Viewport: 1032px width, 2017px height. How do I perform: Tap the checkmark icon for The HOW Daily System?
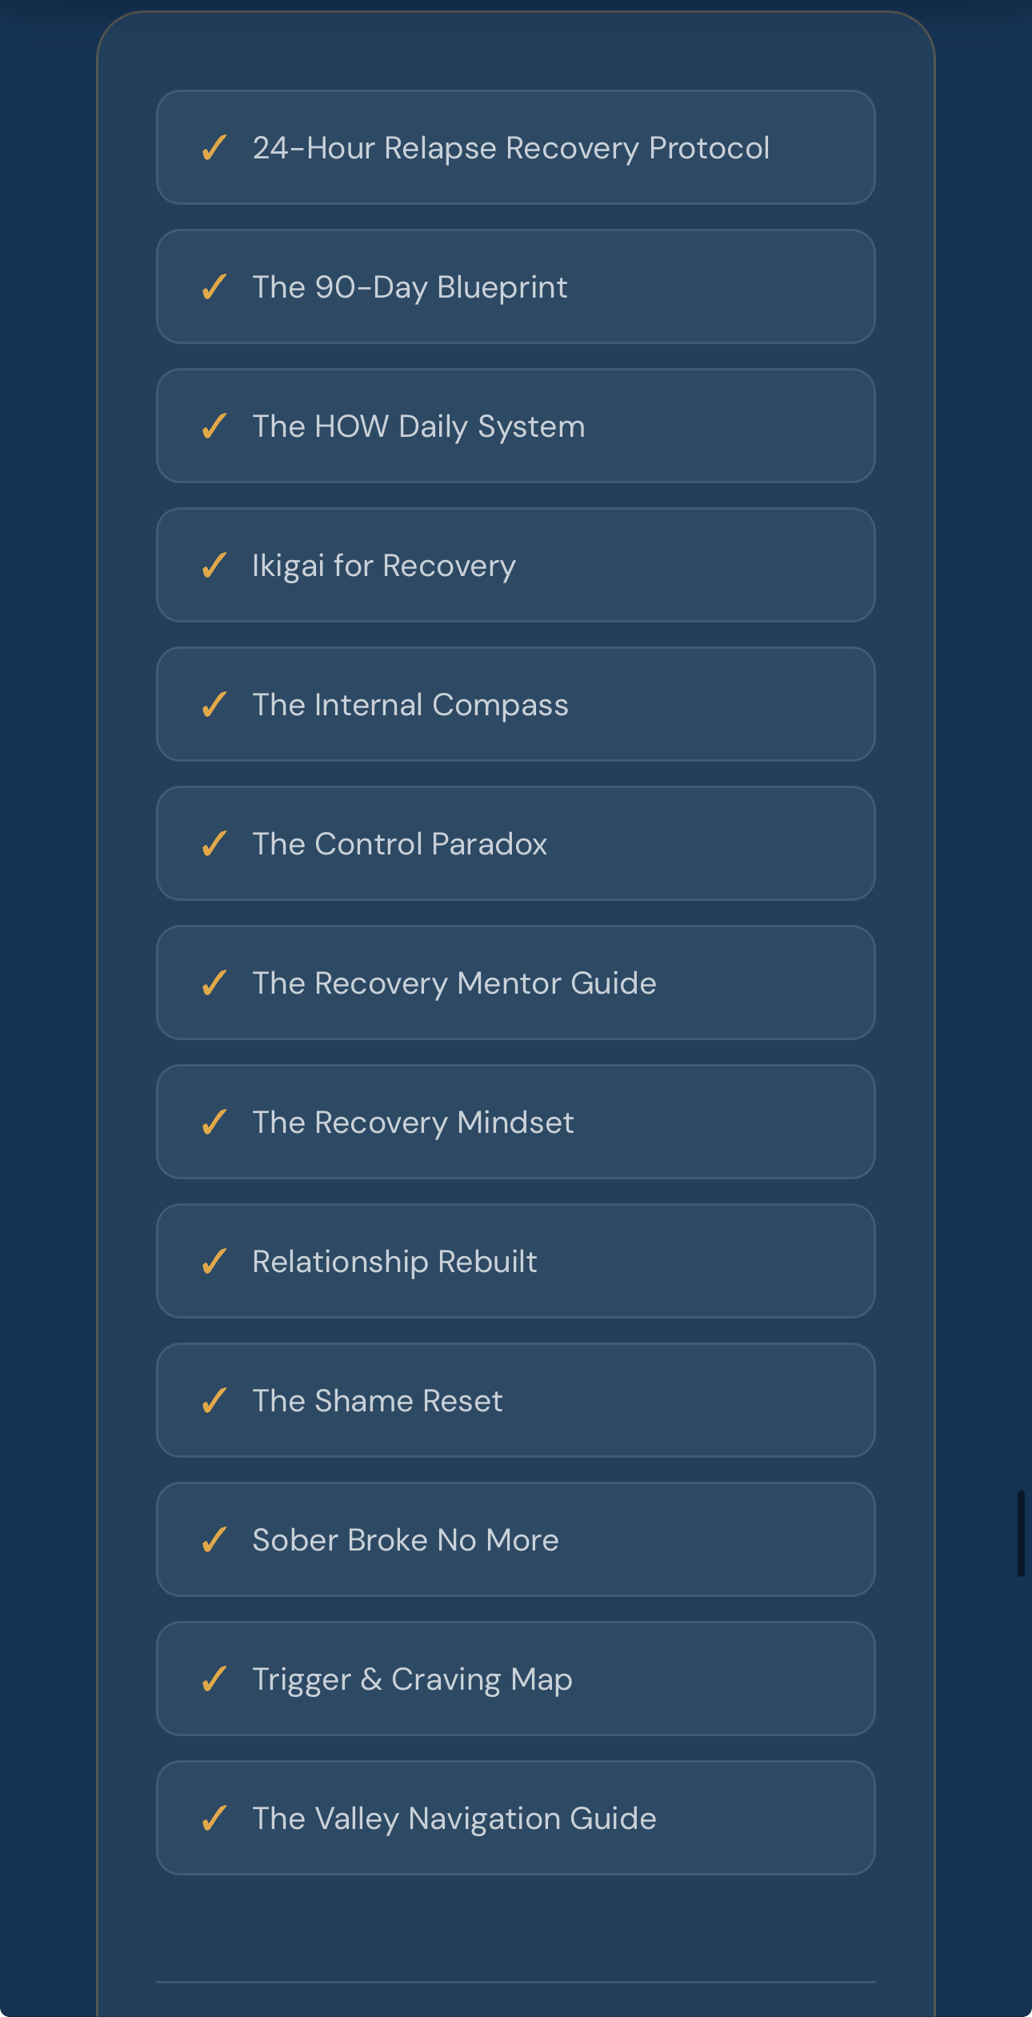(x=214, y=426)
